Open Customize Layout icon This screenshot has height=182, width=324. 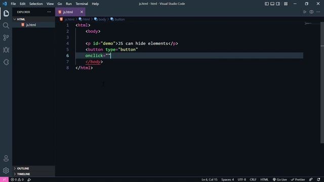286,4
